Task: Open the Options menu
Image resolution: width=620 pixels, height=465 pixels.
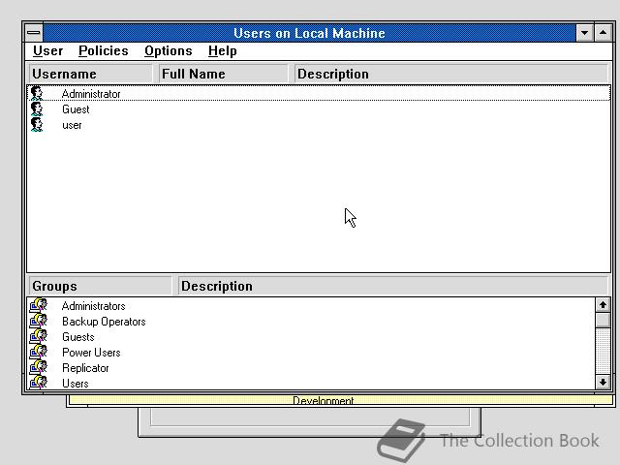Action: (x=168, y=51)
